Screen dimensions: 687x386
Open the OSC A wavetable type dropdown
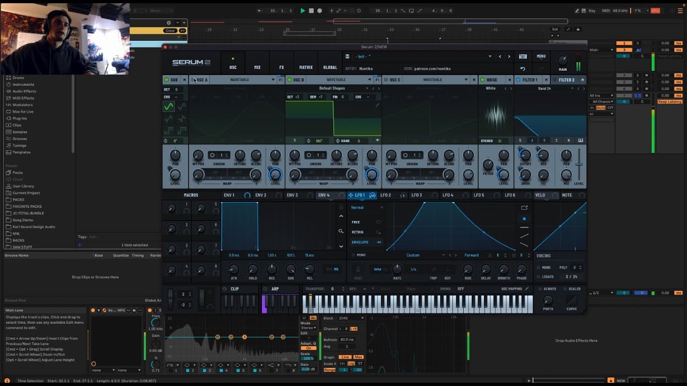pos(244,80)
